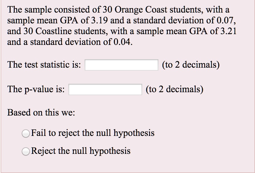255x173 pixels.
Task: Click inside the second answer box
Action: [105, 89]
